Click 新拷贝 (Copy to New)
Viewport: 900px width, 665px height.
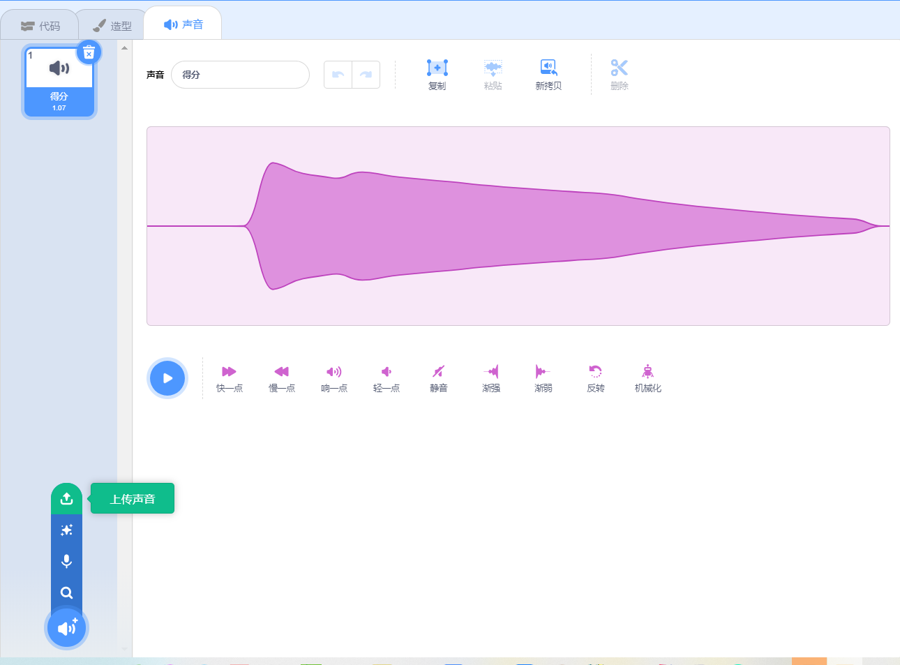[548, 75]
